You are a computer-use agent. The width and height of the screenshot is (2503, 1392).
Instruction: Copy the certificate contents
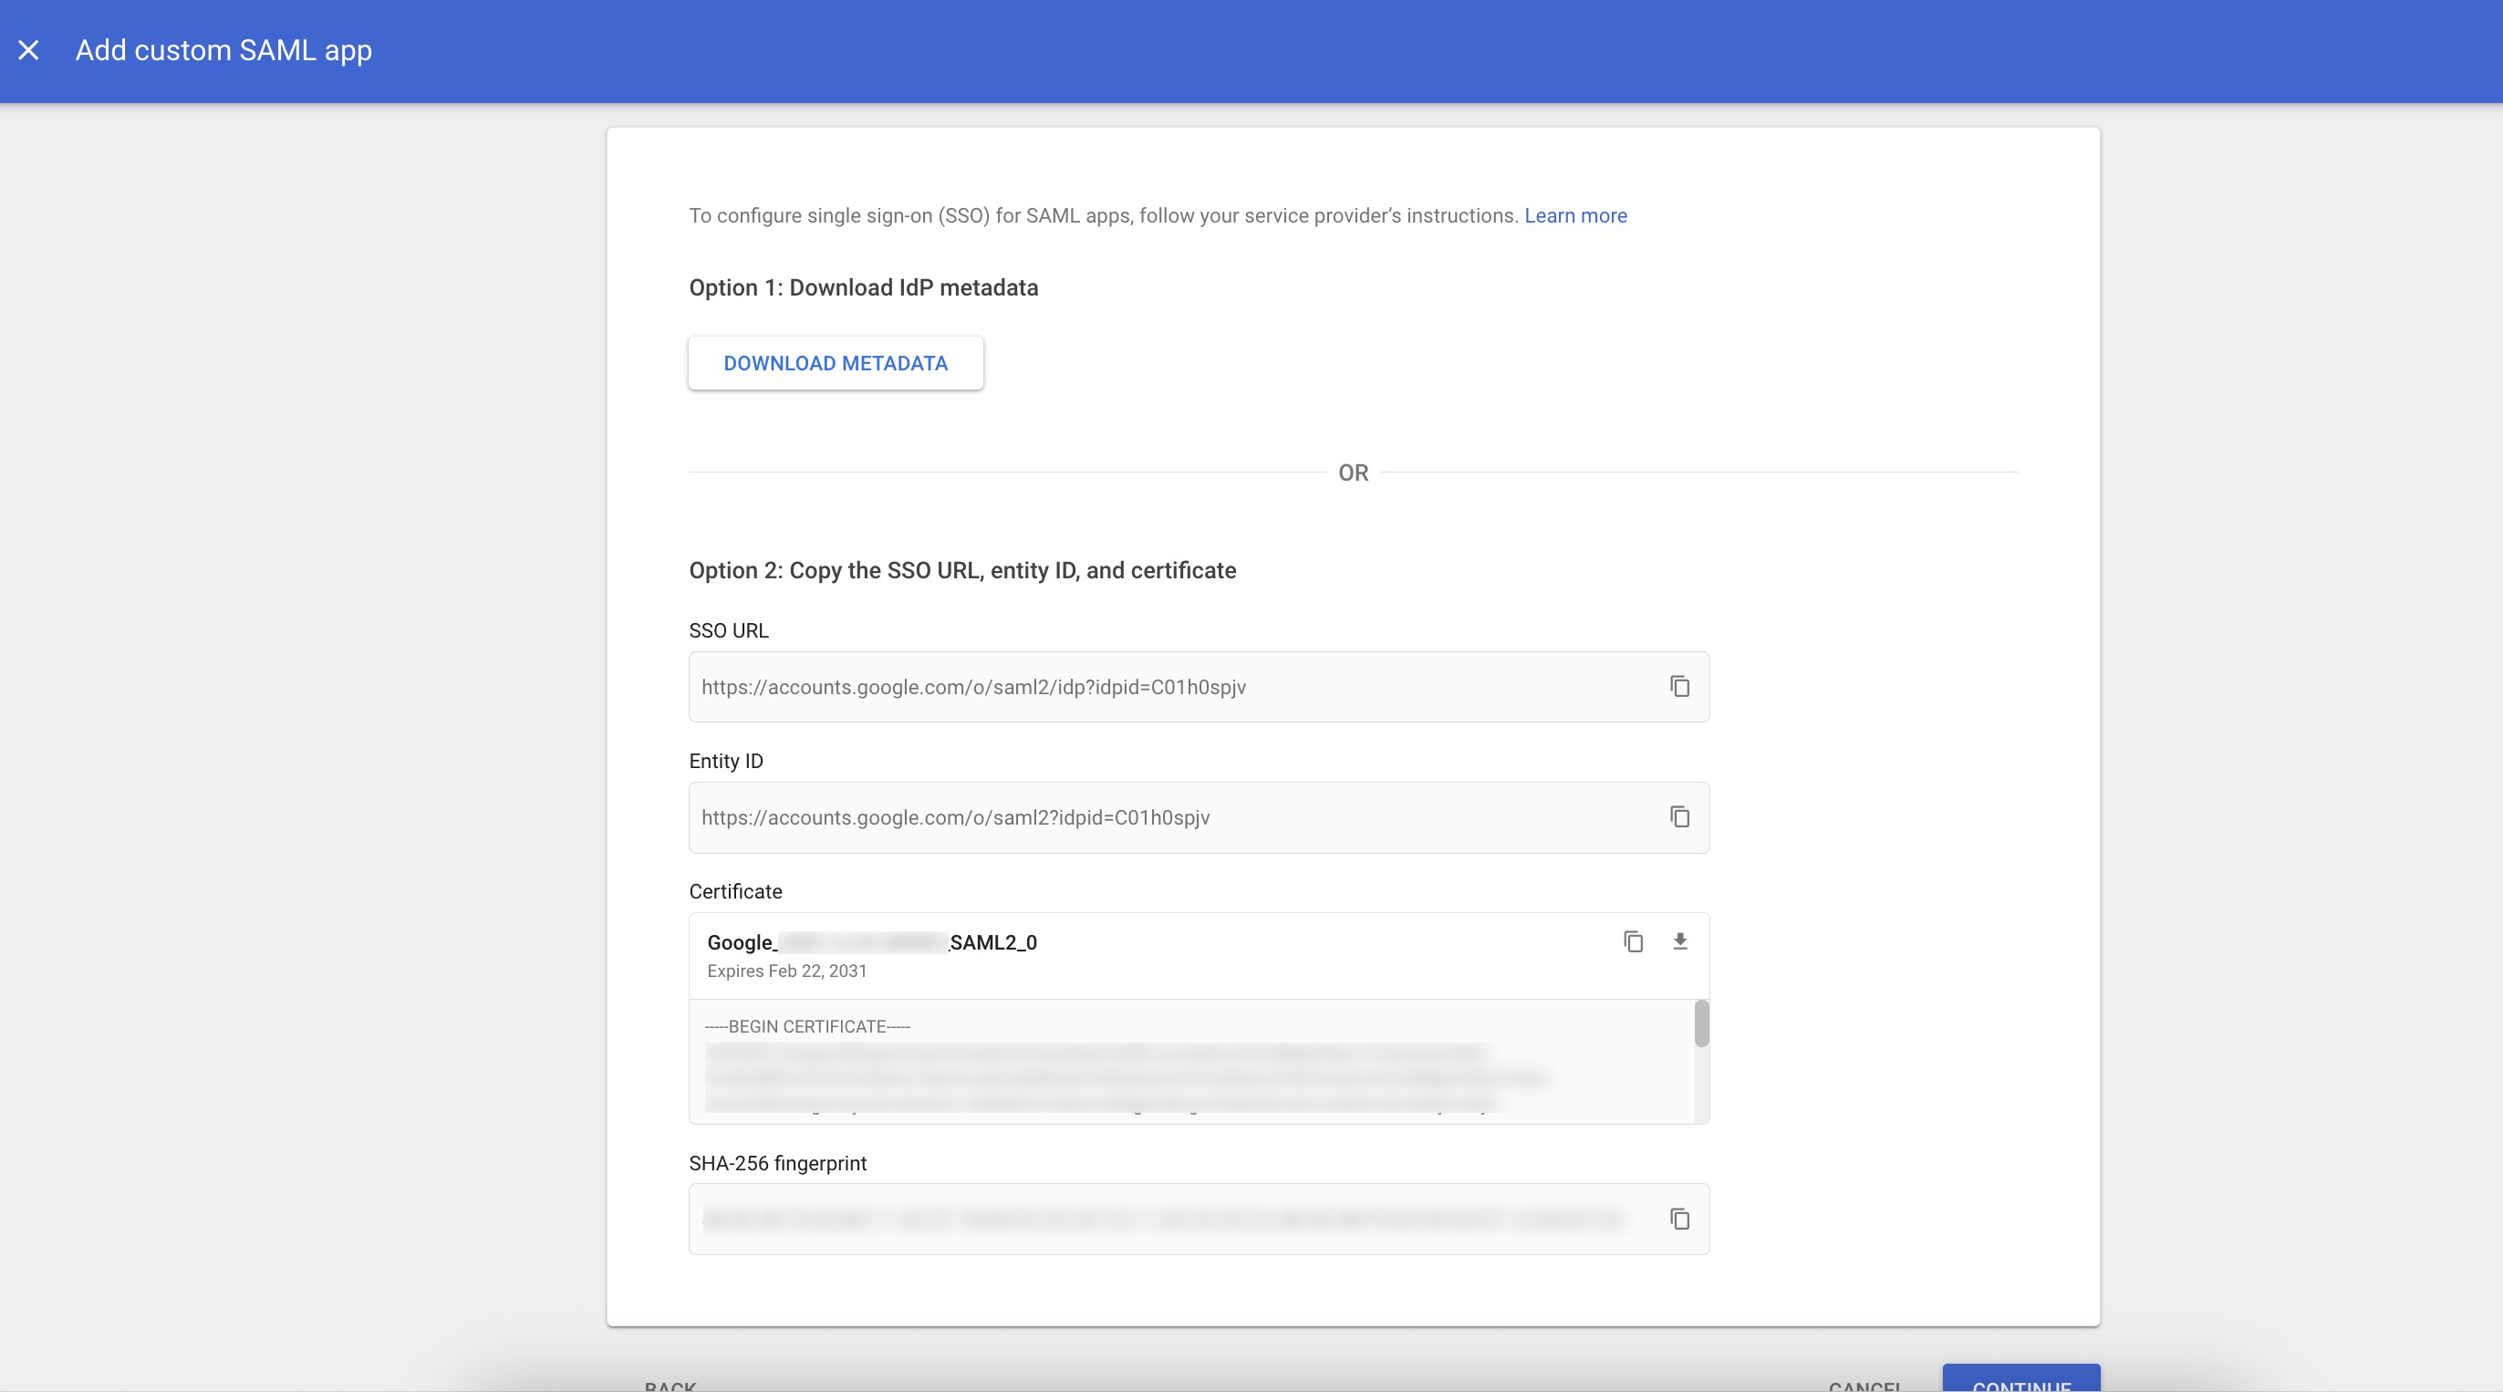coord(1633,941)
